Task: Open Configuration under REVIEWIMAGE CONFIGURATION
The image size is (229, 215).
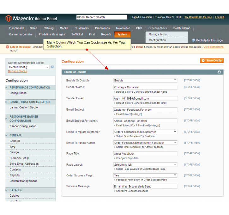Action: pyautogui.click(x=18, y=93)
